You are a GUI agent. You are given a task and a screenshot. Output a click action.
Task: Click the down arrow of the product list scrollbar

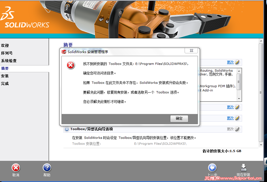point(239,99)
